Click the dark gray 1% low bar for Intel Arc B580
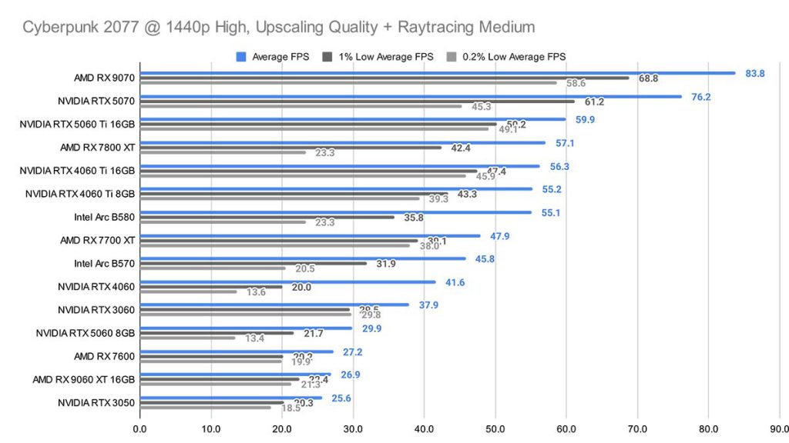Screen dimensions: 789x443 tap(267, 217)
